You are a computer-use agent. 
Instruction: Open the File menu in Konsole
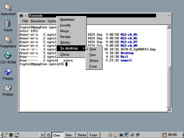(x=25, y=21)
